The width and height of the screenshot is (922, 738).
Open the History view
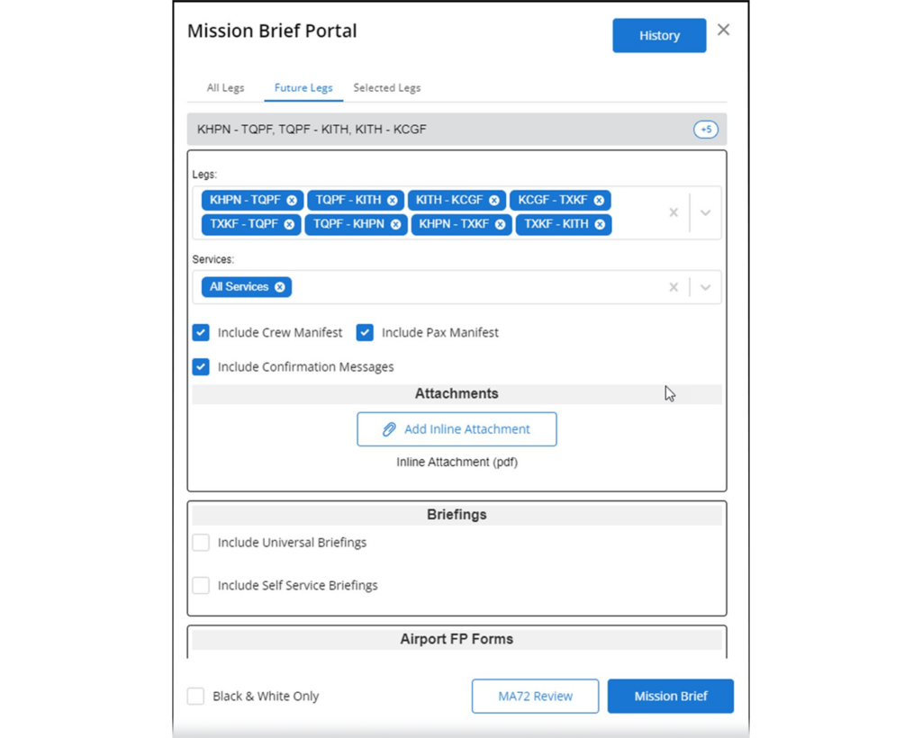[x=659, y=36]
